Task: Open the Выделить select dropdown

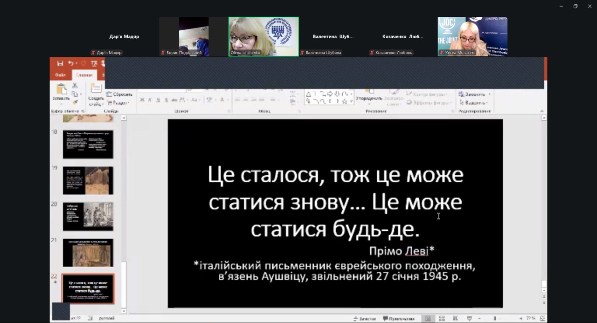Action: 473,103
